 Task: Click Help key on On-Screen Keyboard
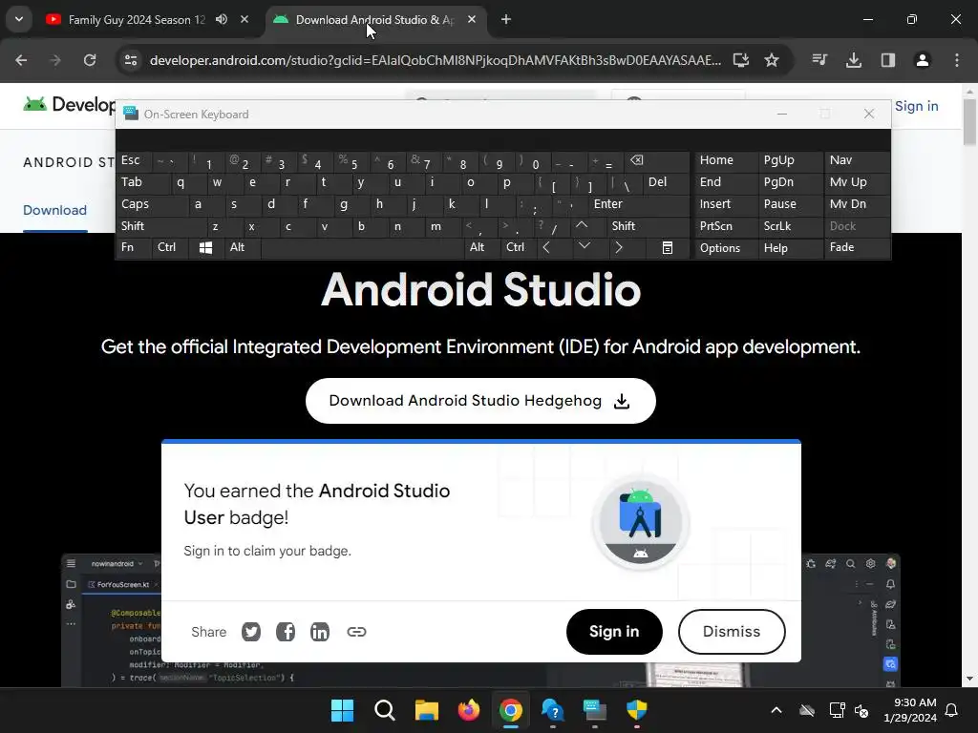(x=791, y=247)
